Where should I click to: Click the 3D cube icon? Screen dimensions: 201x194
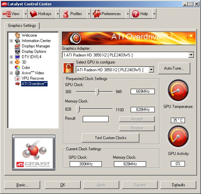coord(17,62)
